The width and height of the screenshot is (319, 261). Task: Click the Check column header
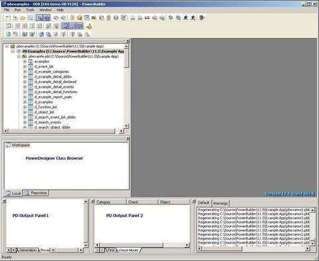(142, 202)
